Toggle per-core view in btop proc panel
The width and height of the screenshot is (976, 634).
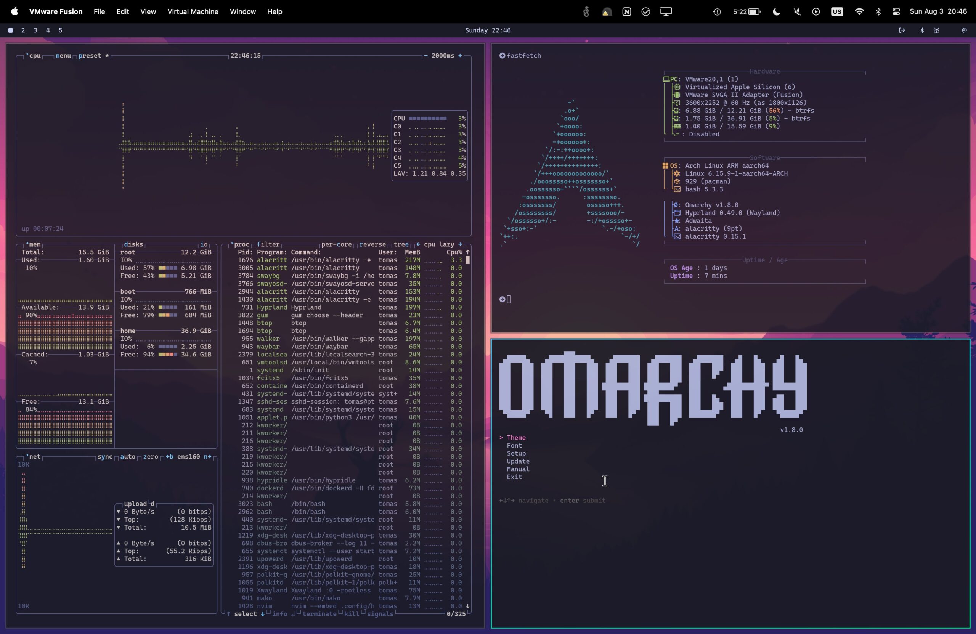337,244
